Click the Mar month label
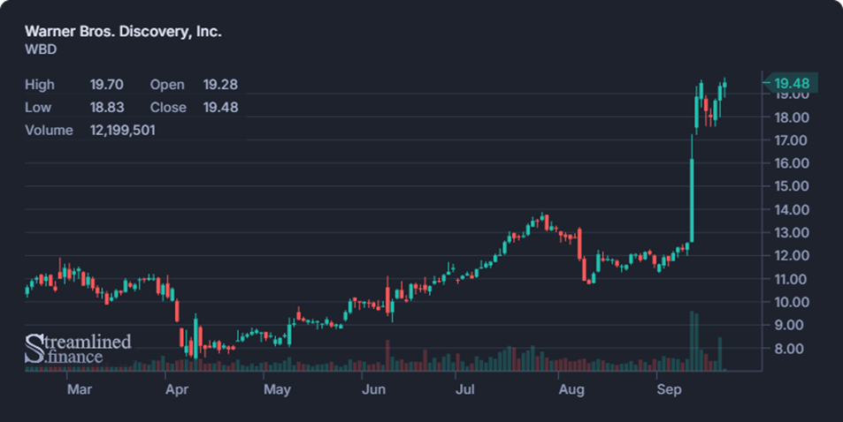843x422 pixels. tap(79, 389)
